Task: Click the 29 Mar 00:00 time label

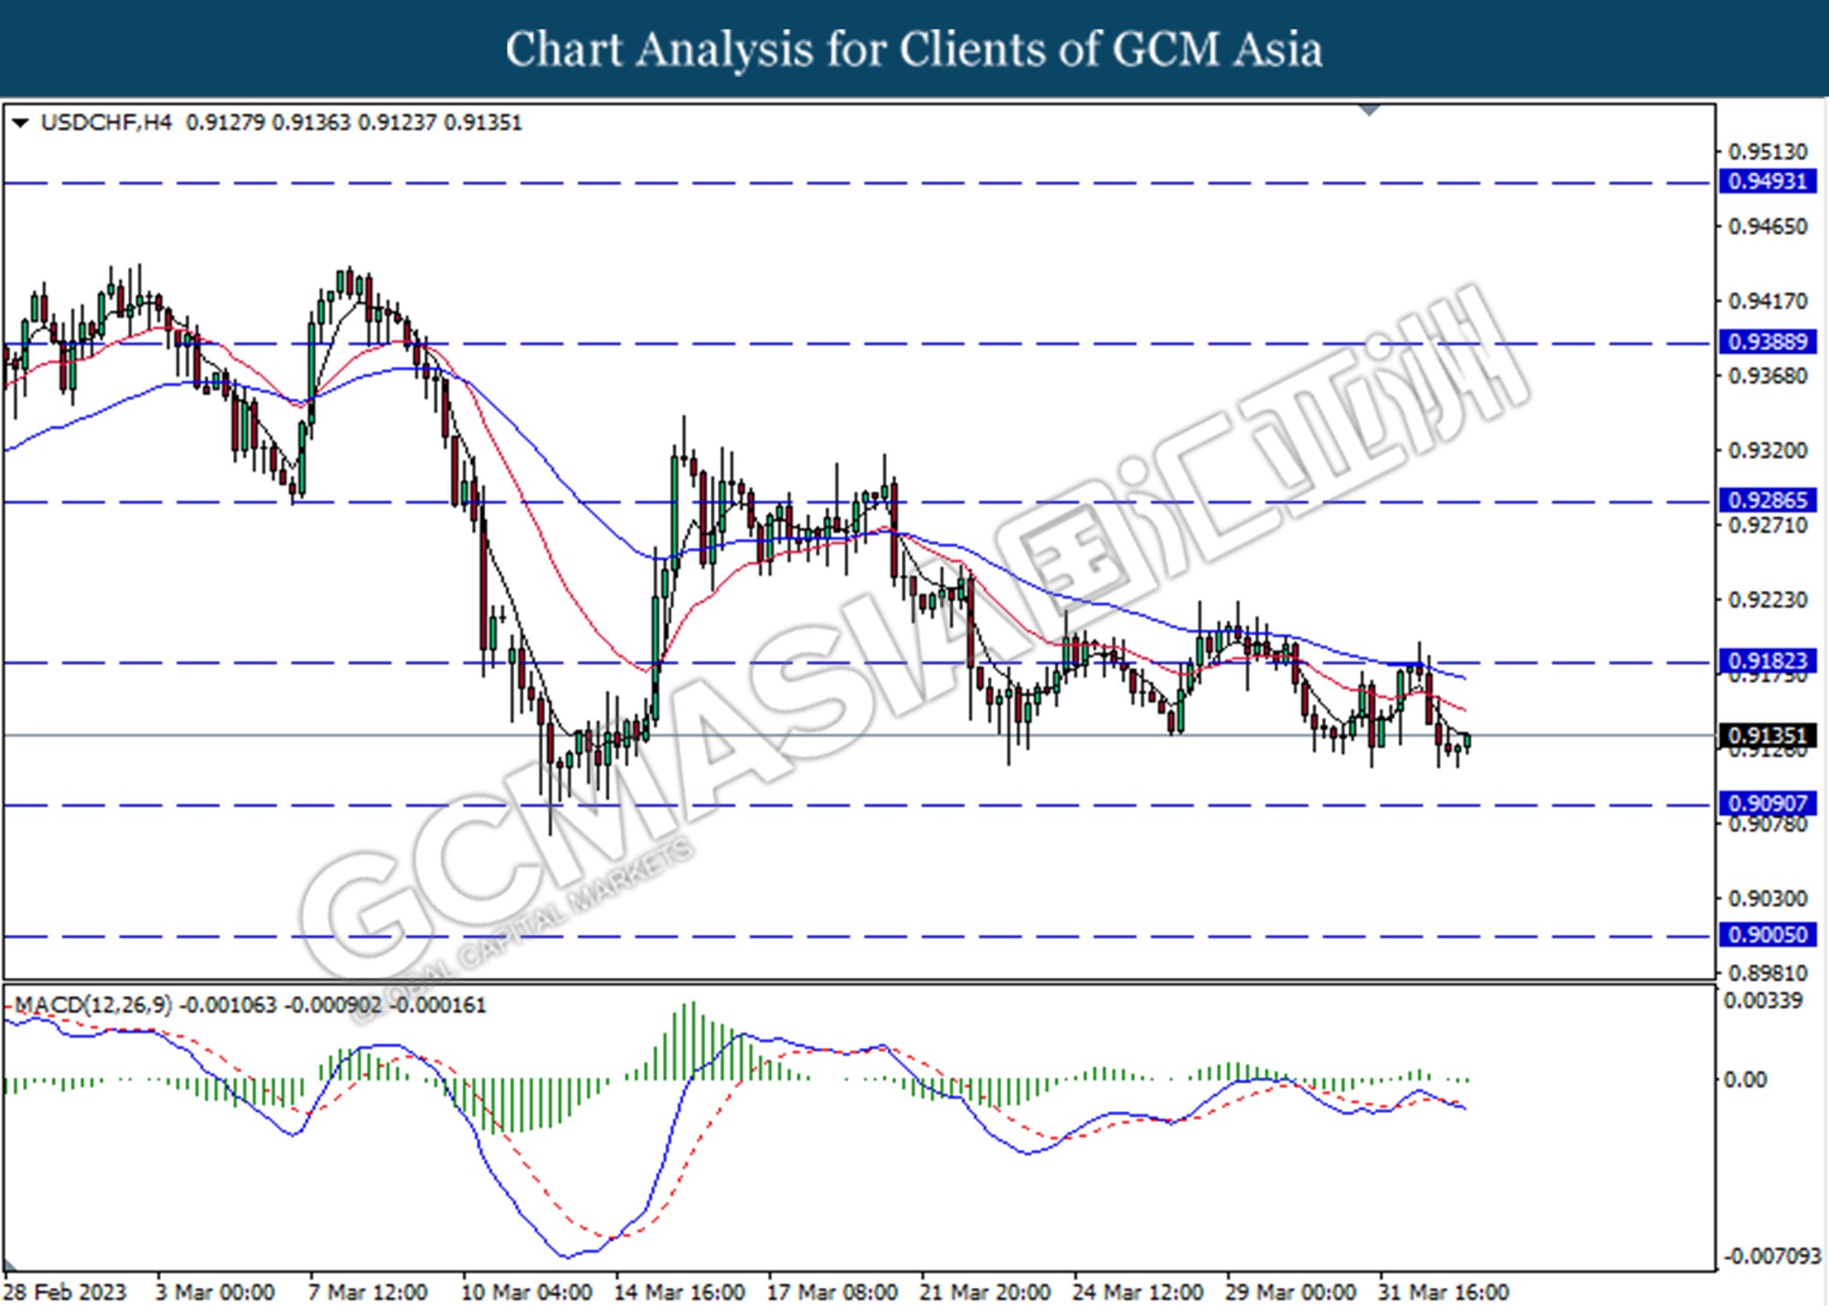Action: [x=1291, y=1292]
